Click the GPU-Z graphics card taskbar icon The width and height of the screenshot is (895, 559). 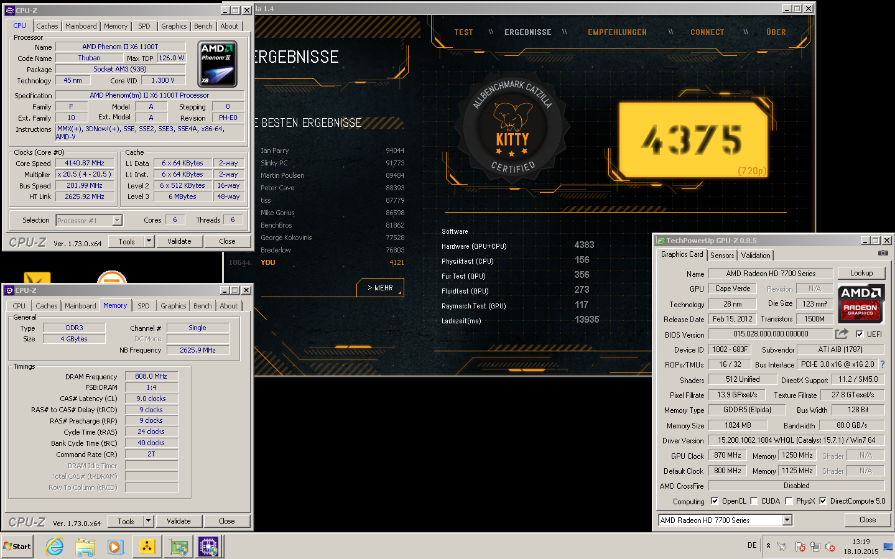[x=179, y=547]
